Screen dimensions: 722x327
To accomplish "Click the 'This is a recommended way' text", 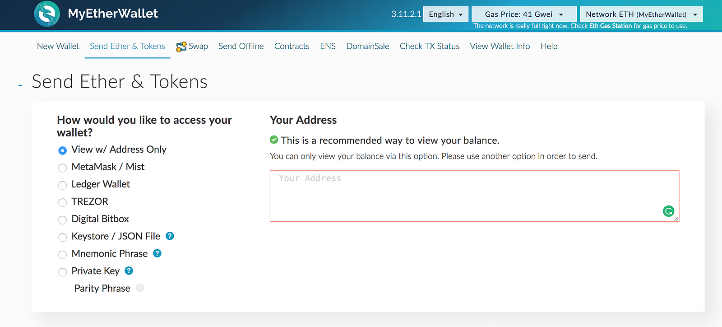I will pyautogui.click(x=390, y=140).
